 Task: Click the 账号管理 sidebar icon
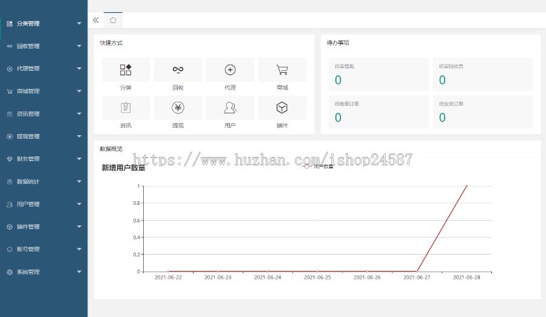10,249
